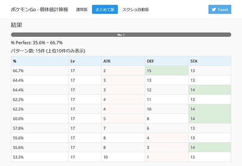Click the No. 1 progress bar
Screen dimensions: 242x166
pyautogui.click(x=121, y=35)
